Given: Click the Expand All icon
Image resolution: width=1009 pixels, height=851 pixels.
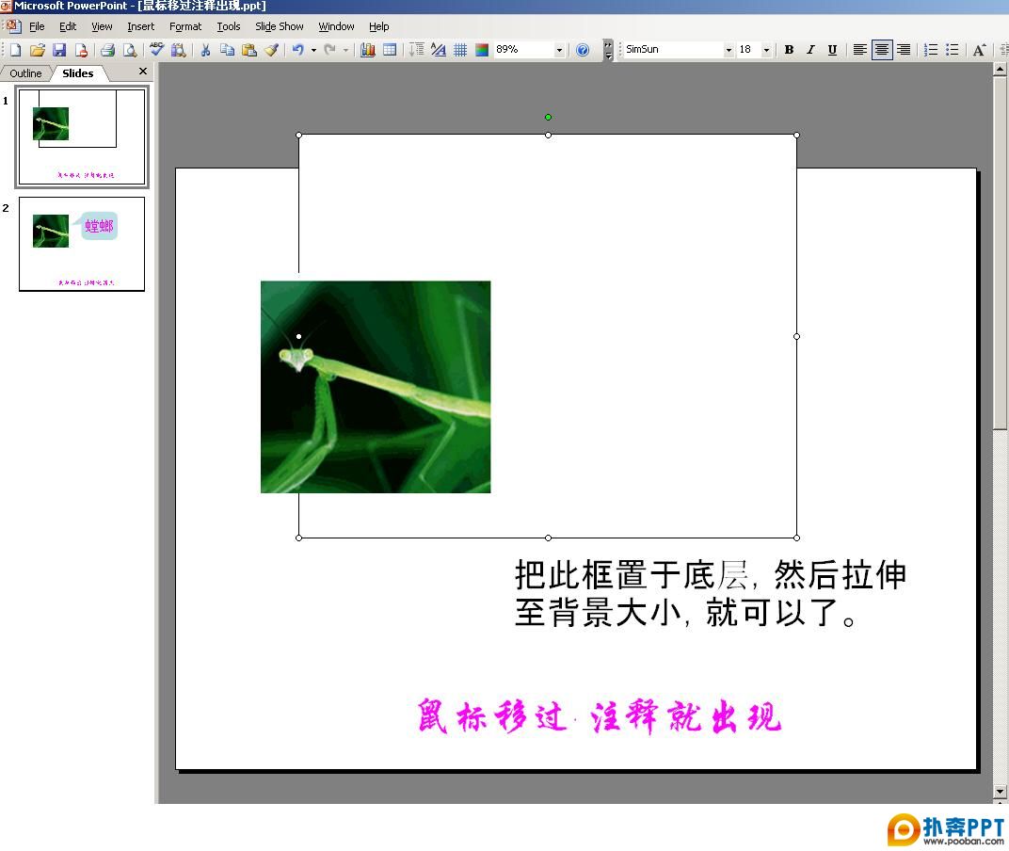Looking at the screenshot, I should pyautogui.click(x=416, y=50).
